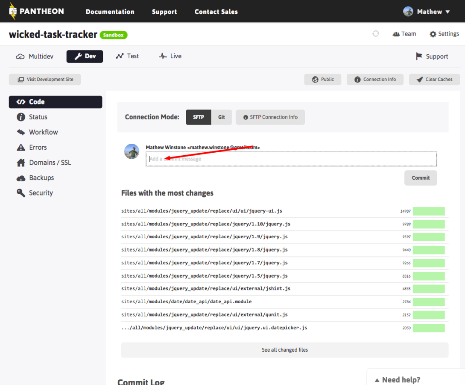Click the green bar for date_api.module
The width and height of the screenshot is (465, 385).
(429, 302)
